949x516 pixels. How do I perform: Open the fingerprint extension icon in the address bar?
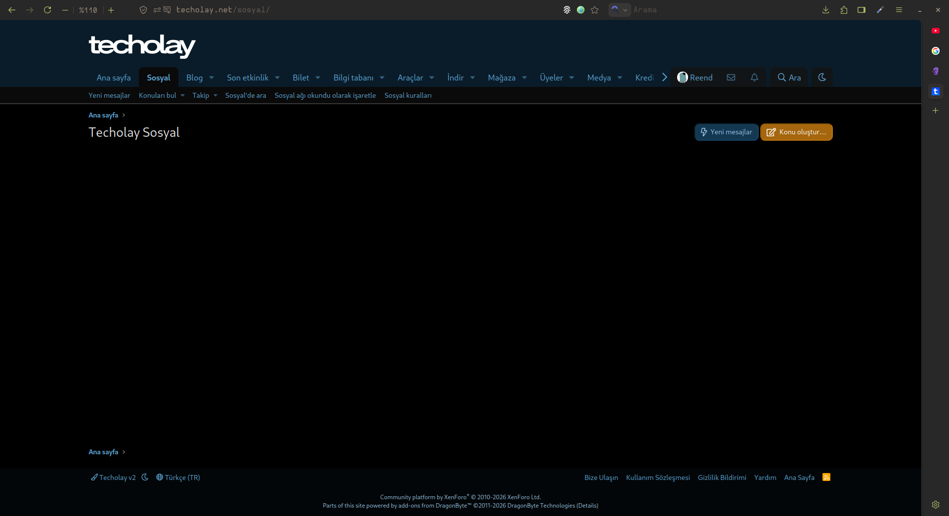pyautogui.click(x=567, y=10)
